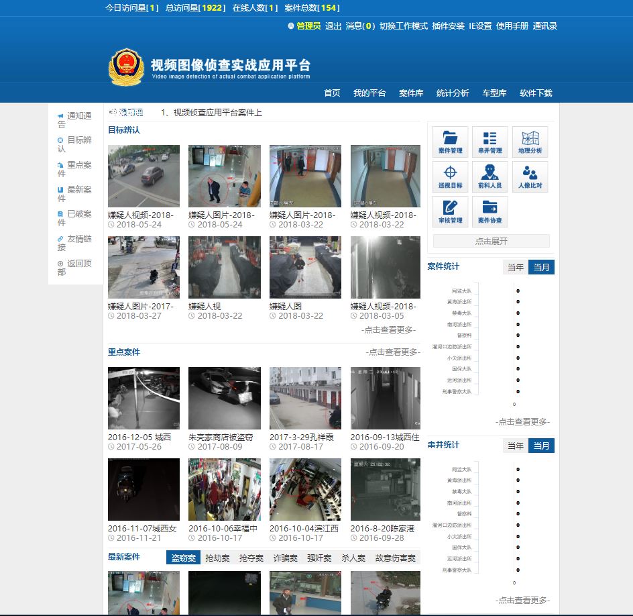Open 审核管理 (Review Management) icon
The width and height of the screenshot is (633, 616).
coord(449,211)
